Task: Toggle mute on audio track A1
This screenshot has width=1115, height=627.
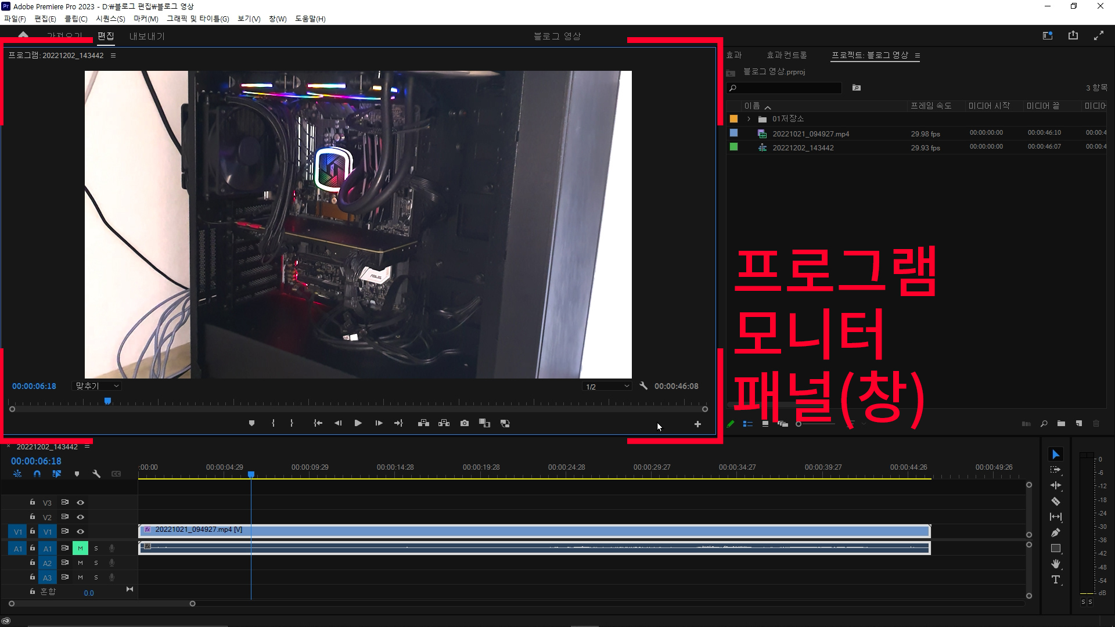Action: coord(80,548)
